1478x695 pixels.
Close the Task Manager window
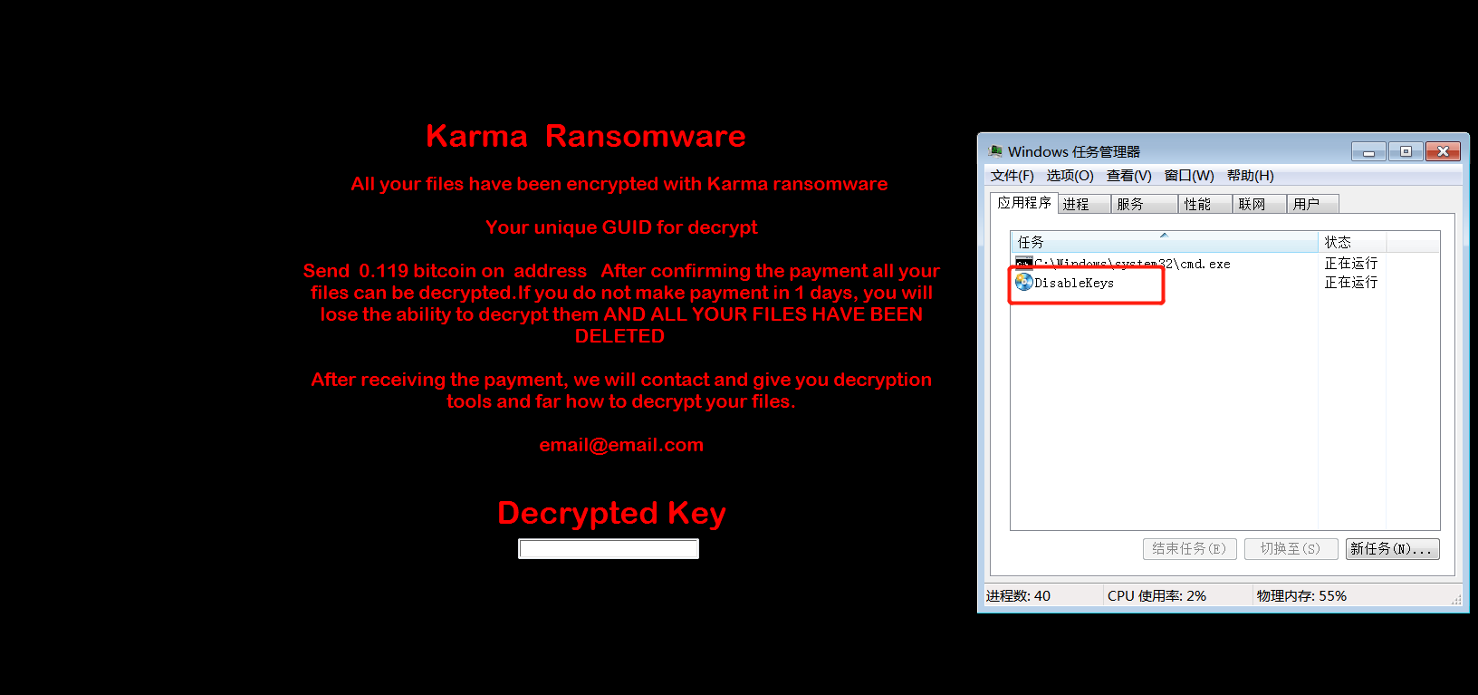click(x=1444, y=151)
